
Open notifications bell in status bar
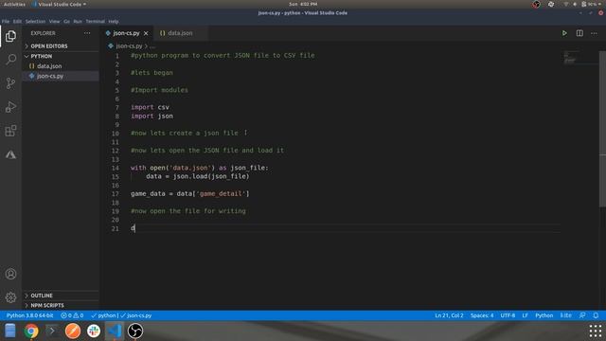(x=596, y=315)
